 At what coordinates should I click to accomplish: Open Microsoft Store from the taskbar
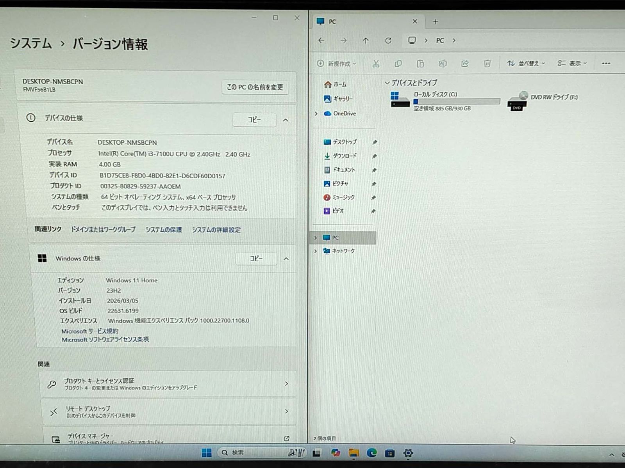click(x=389, y=453)
